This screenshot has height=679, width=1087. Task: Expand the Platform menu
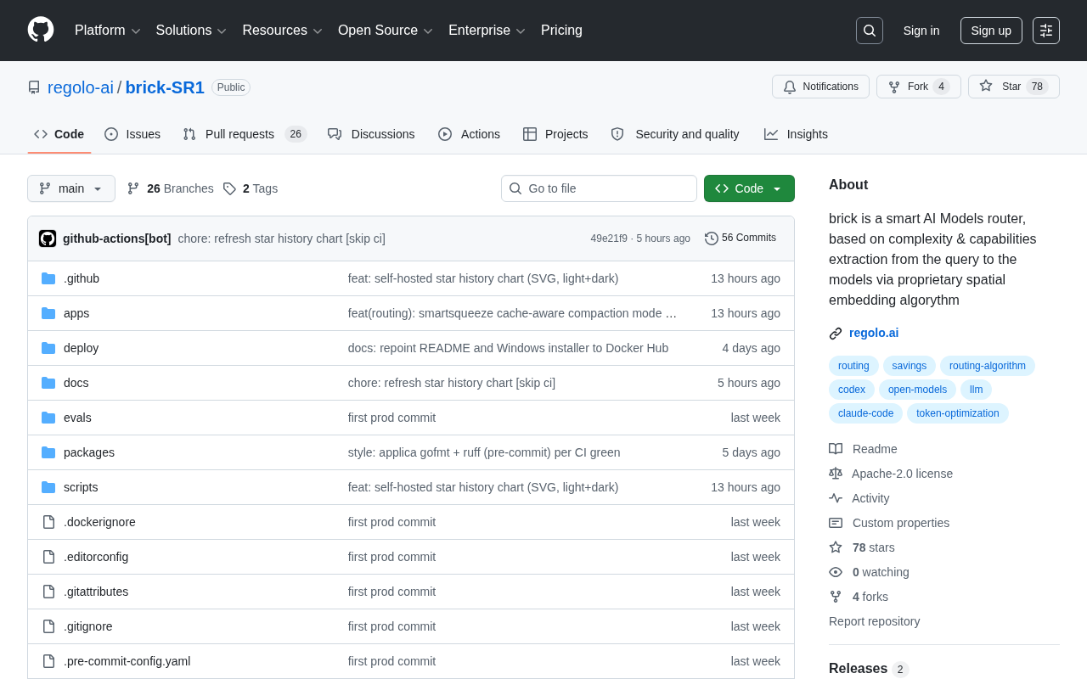tap(108, 31)
